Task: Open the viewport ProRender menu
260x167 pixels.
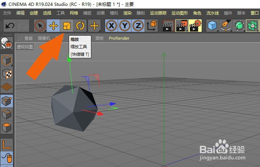Action: (119, 38)
